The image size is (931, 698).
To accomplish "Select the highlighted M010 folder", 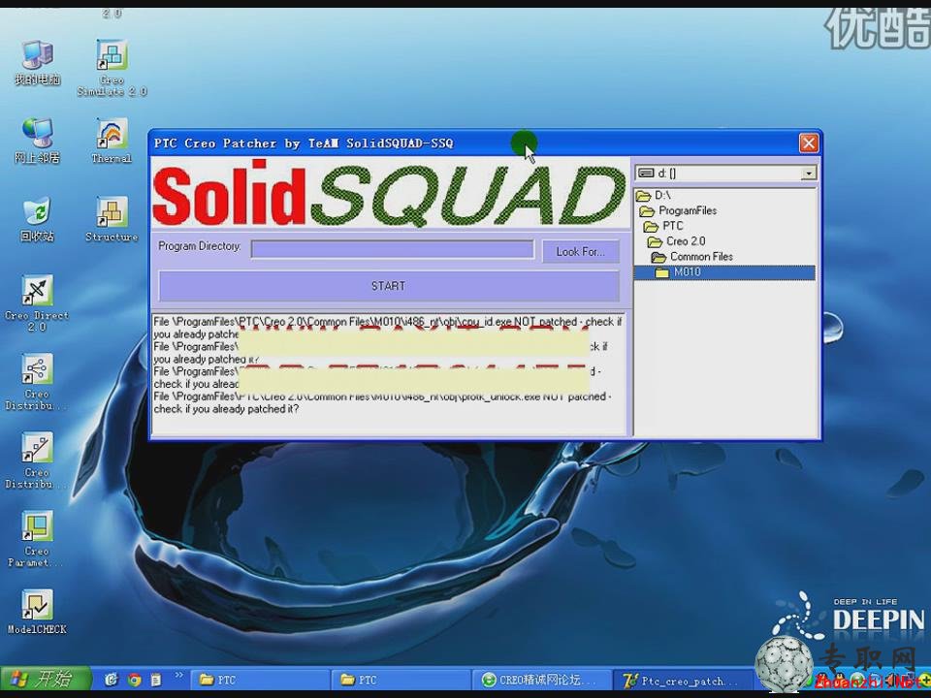I will click(x=724, y=272).
